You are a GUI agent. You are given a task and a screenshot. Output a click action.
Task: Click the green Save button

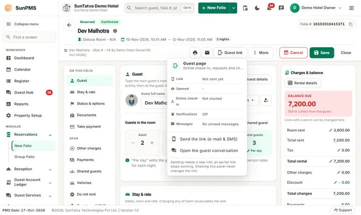coord(321,52)
